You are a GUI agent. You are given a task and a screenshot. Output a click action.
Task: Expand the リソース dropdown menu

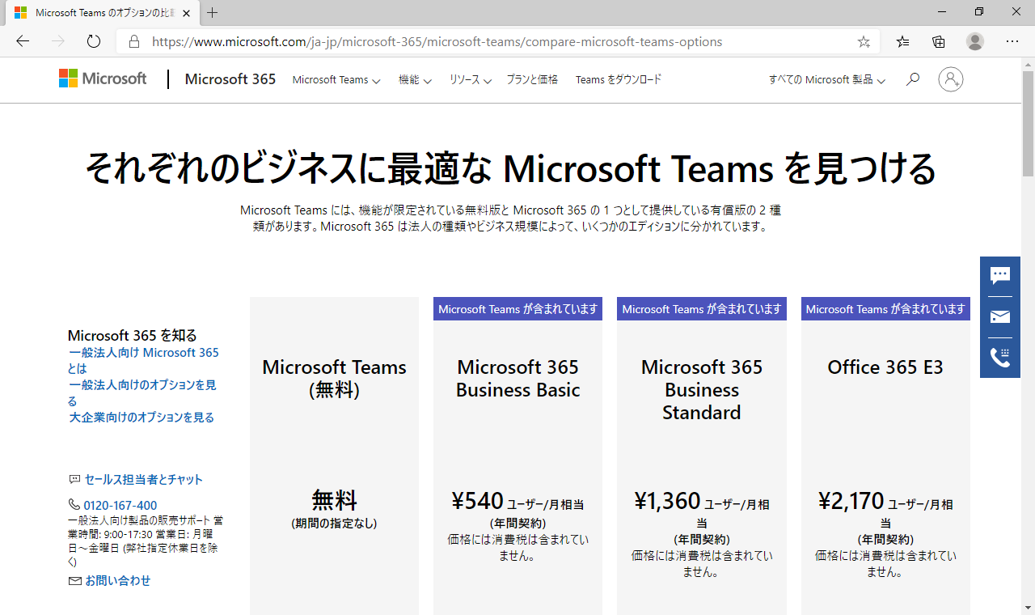pyautogui.click(x=471, y=79)
